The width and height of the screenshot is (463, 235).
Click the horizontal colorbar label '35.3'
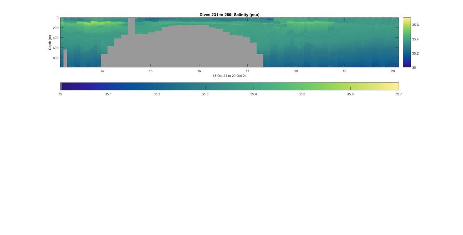click(205, 94)
